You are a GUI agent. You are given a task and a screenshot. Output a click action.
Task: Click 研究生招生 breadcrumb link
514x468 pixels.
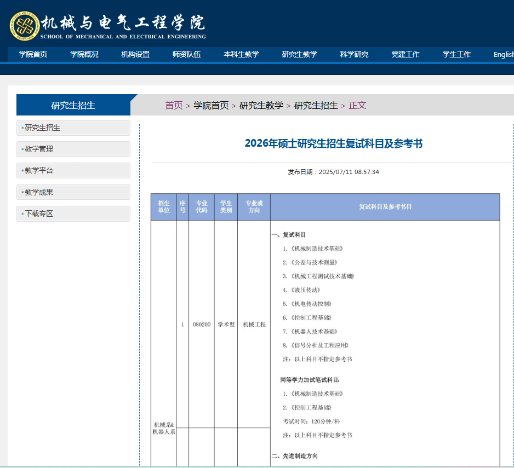pos(316,105)
